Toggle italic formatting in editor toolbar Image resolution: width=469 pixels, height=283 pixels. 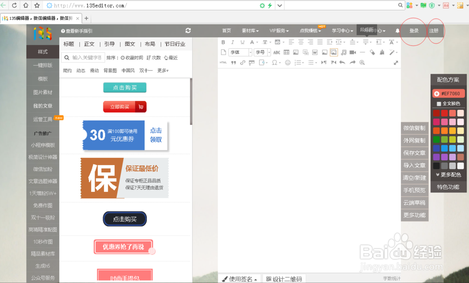(x=233, y=42)
